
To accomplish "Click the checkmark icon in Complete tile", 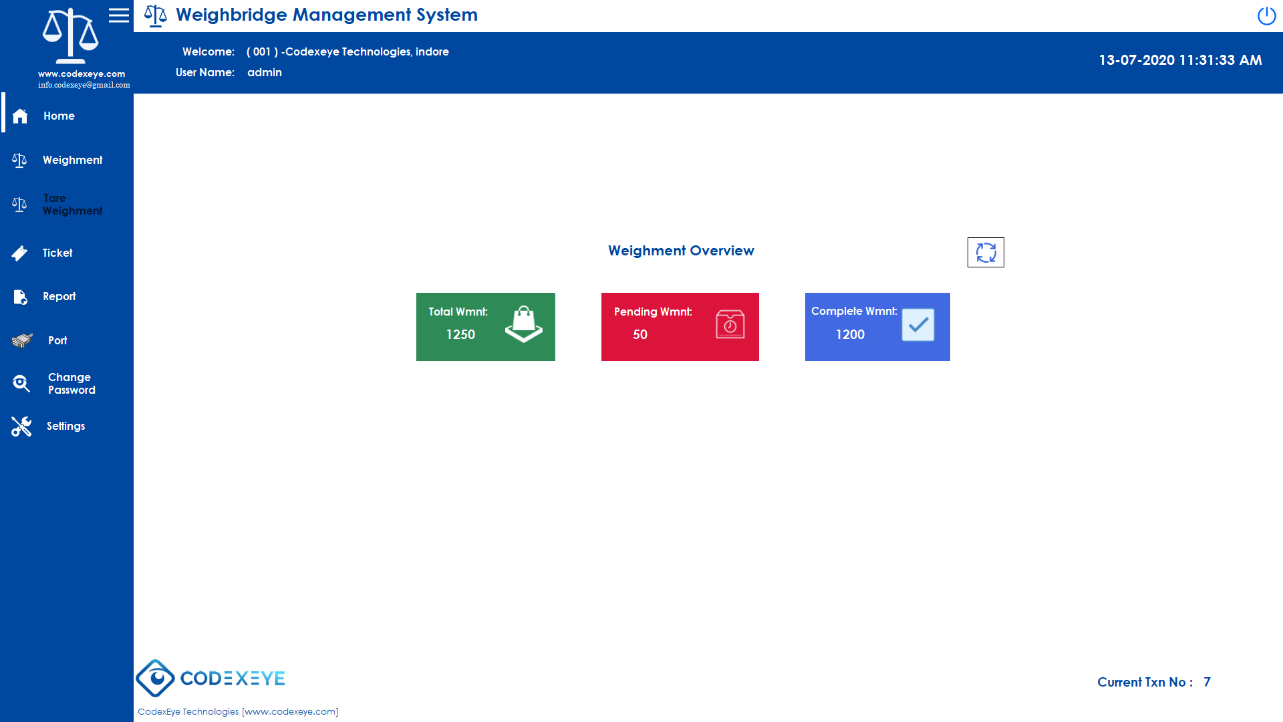I will coord(917,325).
